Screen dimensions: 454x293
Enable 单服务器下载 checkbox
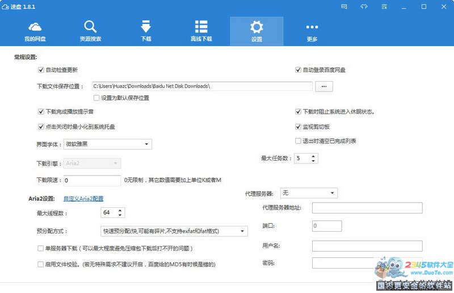point(40,248)
